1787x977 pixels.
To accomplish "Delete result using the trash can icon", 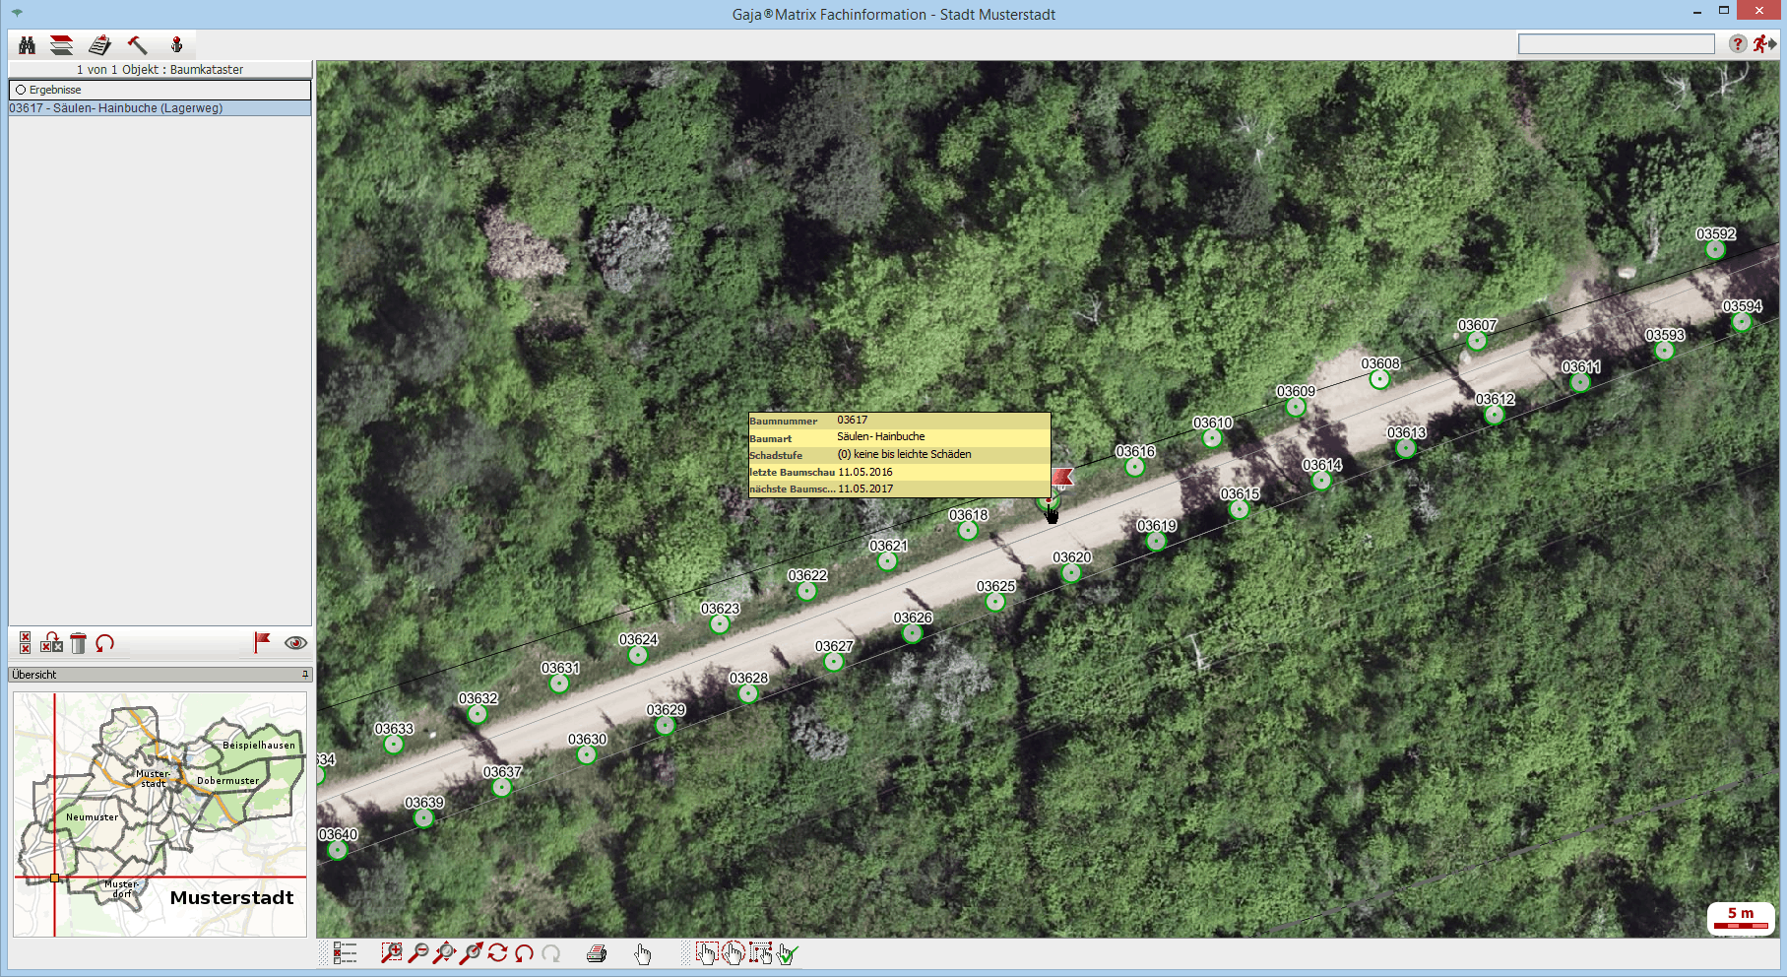I will [79, 643].
